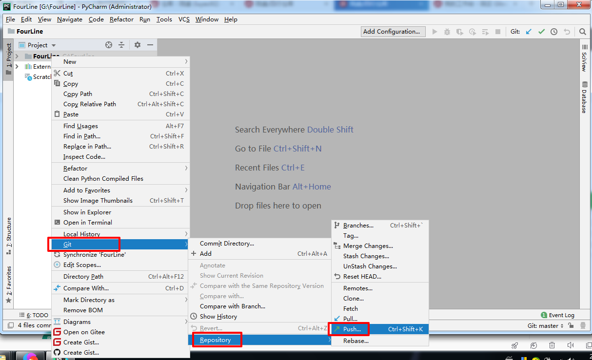This screenshot has width=592, height=360.
Task: Select Pull… in the Repository submenu
Action: click(380, 319)
